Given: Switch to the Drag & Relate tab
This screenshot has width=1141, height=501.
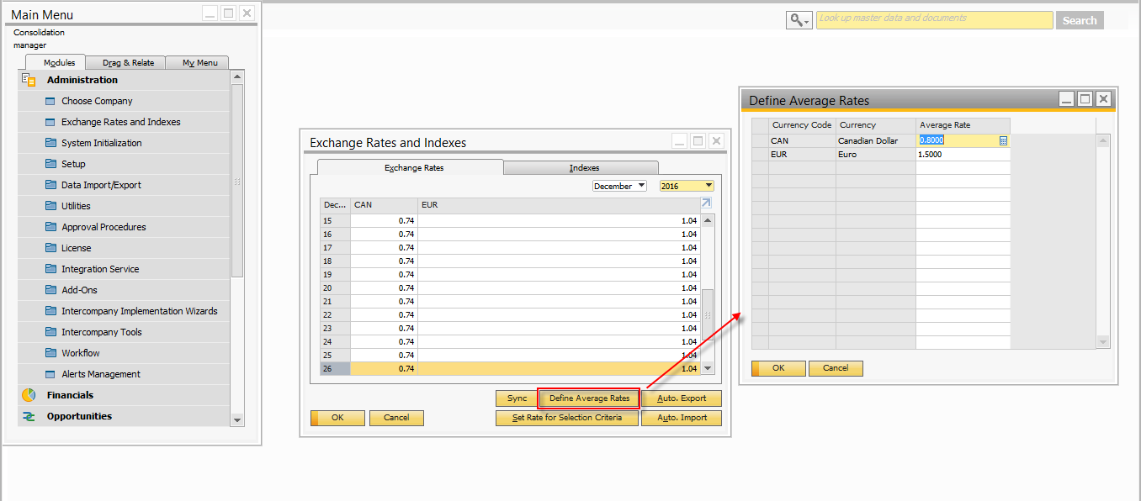Looking at the screenshot, I should (x=128, y=62).
